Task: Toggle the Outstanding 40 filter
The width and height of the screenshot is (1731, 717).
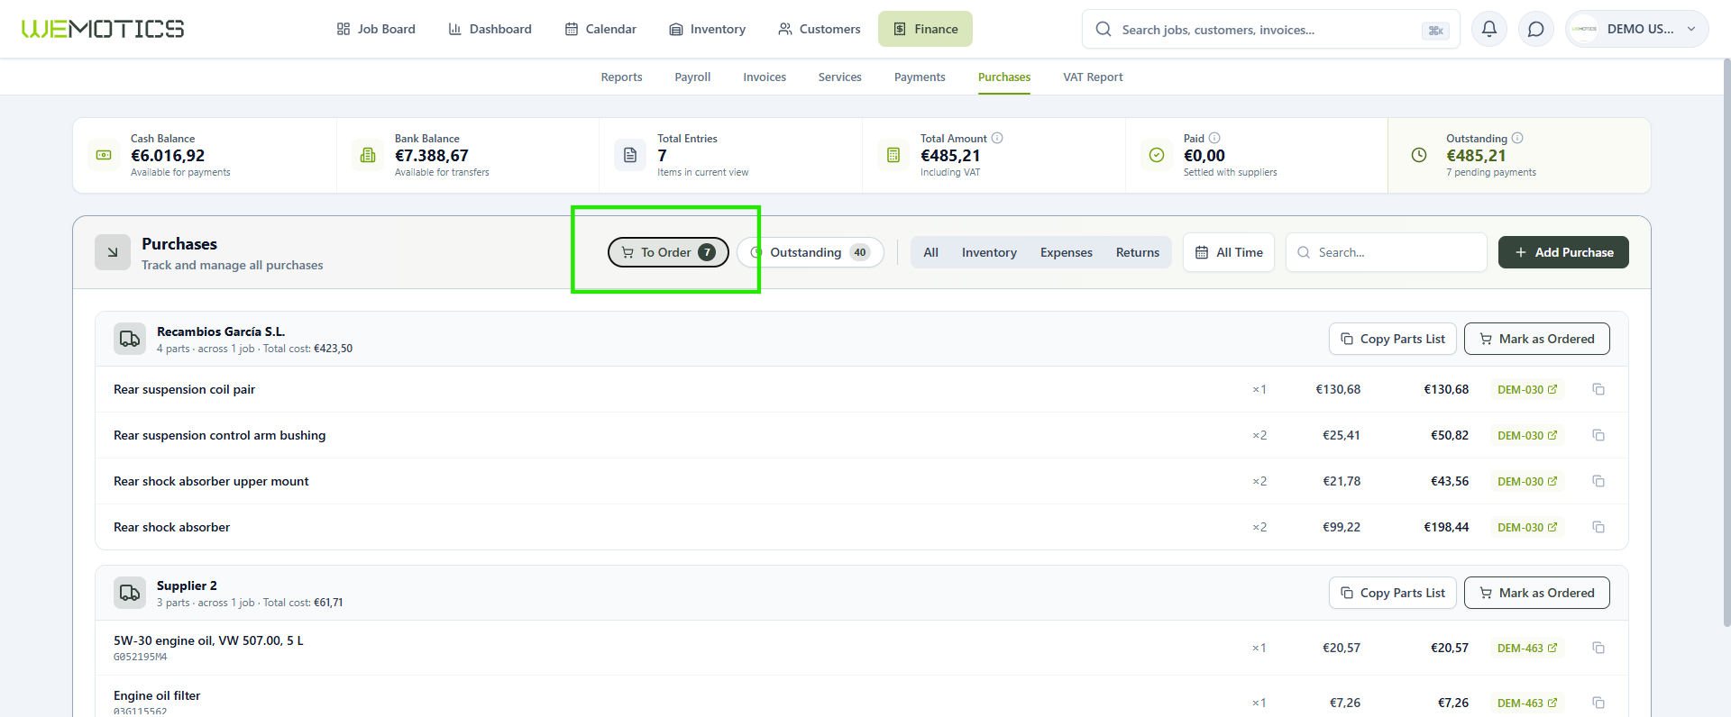Action: (x=811, y=252)
